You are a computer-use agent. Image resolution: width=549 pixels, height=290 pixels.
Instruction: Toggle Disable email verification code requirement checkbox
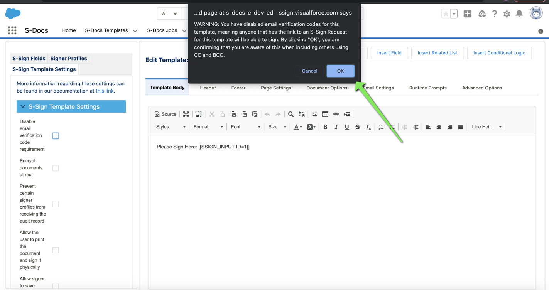pyautogui.click(x=56, y=136)
